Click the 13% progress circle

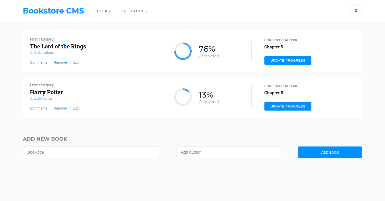point(183,97)
